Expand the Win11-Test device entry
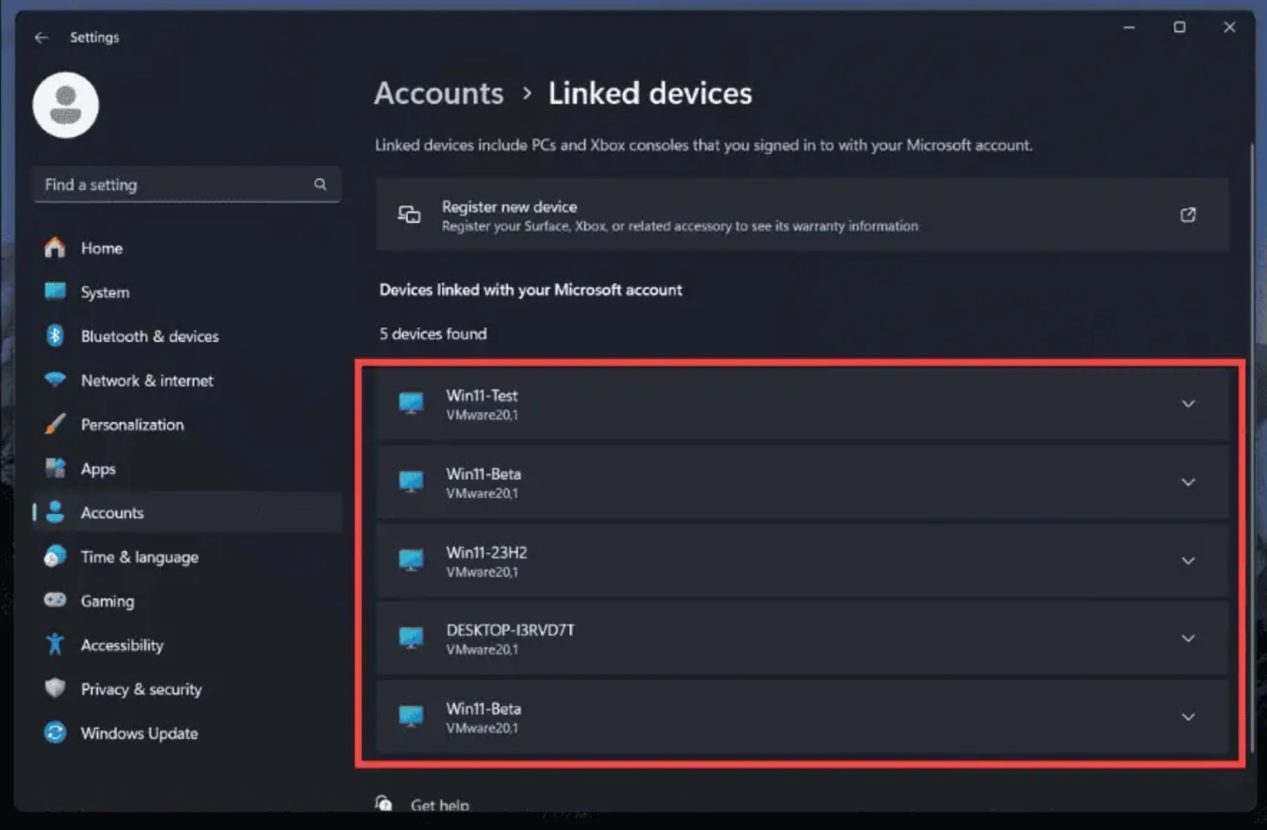 coord(1188,404)
